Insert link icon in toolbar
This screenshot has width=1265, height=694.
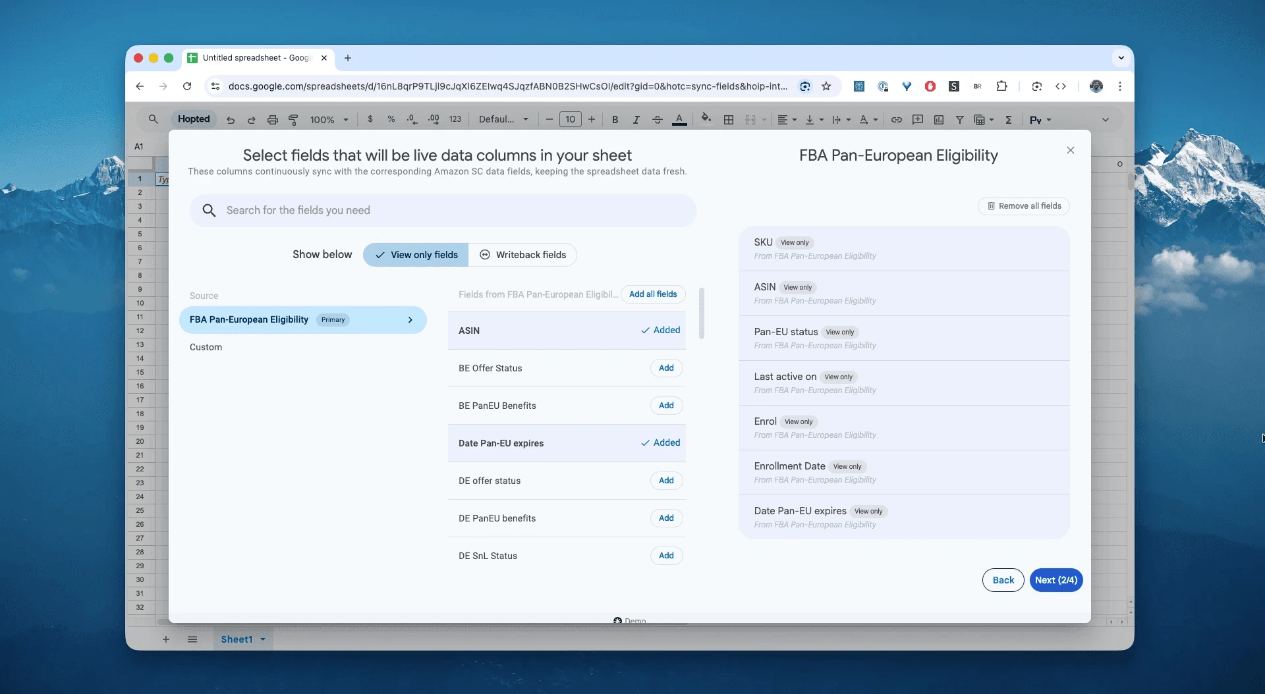pos(897,119)
